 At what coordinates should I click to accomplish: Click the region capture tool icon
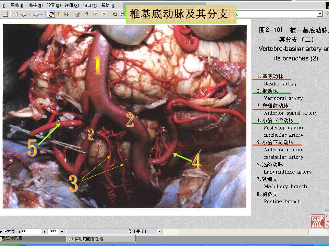coord(67,14)
